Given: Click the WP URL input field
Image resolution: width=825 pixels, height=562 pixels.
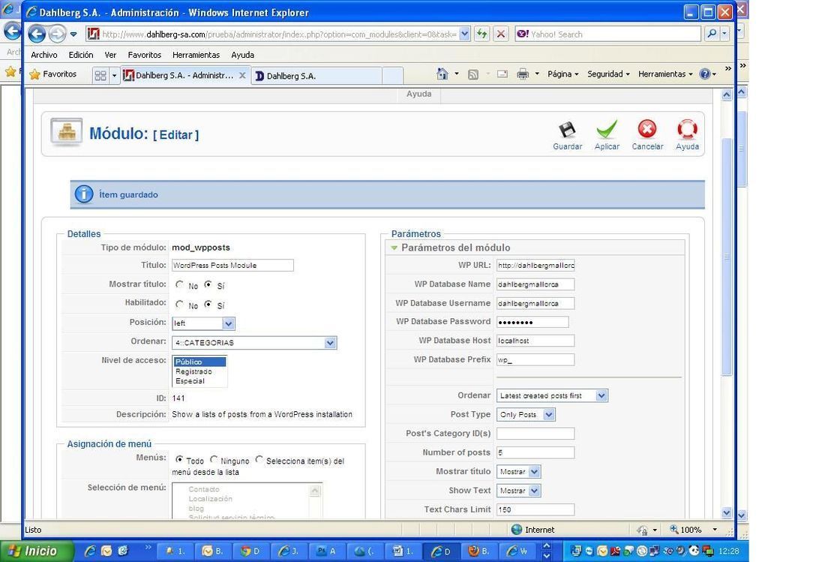Looking at the screenshot, I should click(535, 265).
